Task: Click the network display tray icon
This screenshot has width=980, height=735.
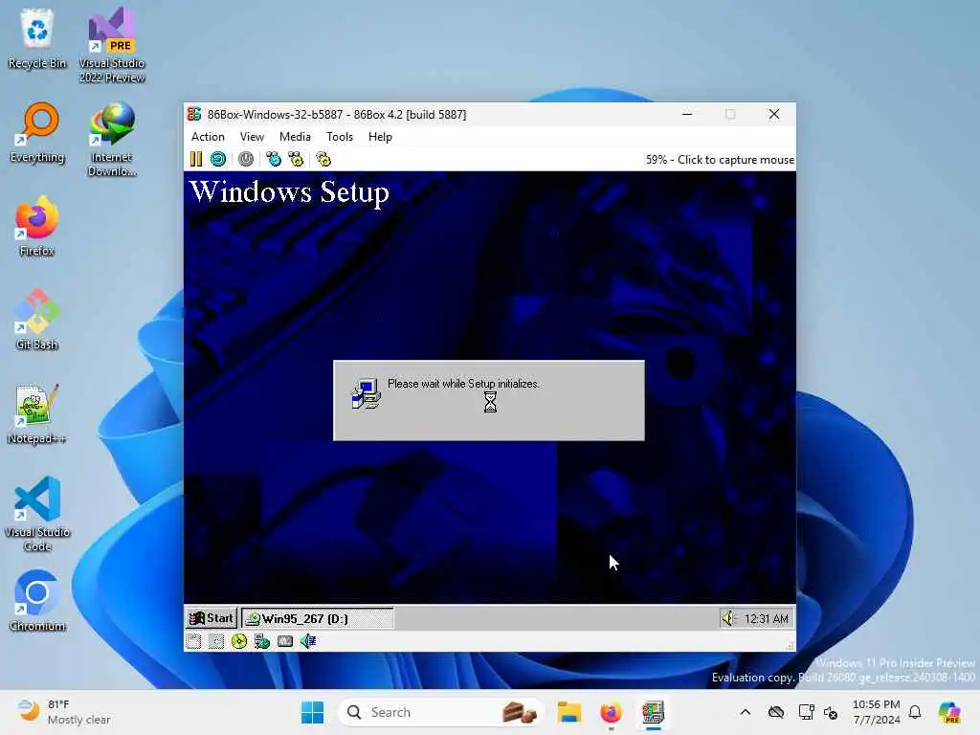Action: click(806, 712)
